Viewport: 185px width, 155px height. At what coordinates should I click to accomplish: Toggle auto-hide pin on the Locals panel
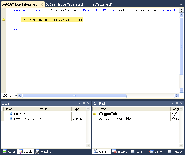84,103
